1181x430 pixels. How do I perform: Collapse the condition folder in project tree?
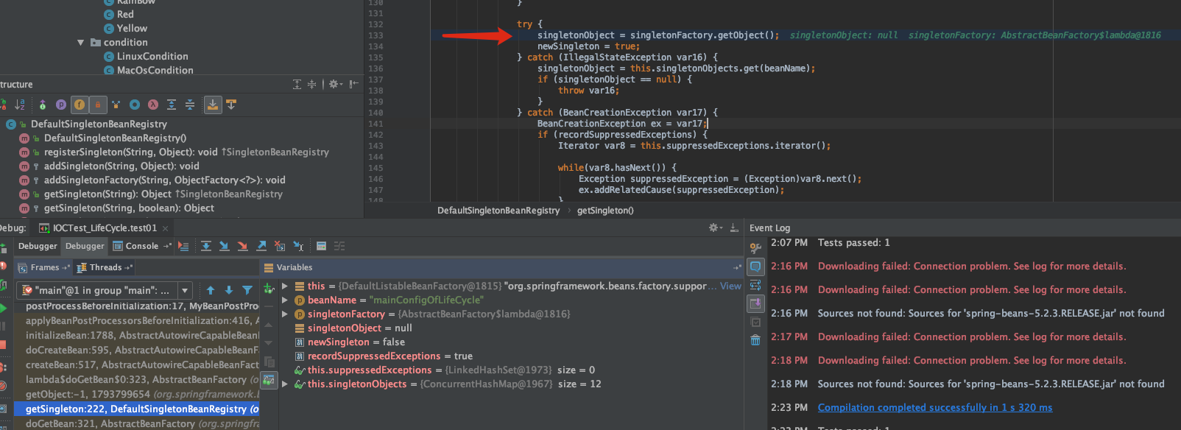coord(80,43)
